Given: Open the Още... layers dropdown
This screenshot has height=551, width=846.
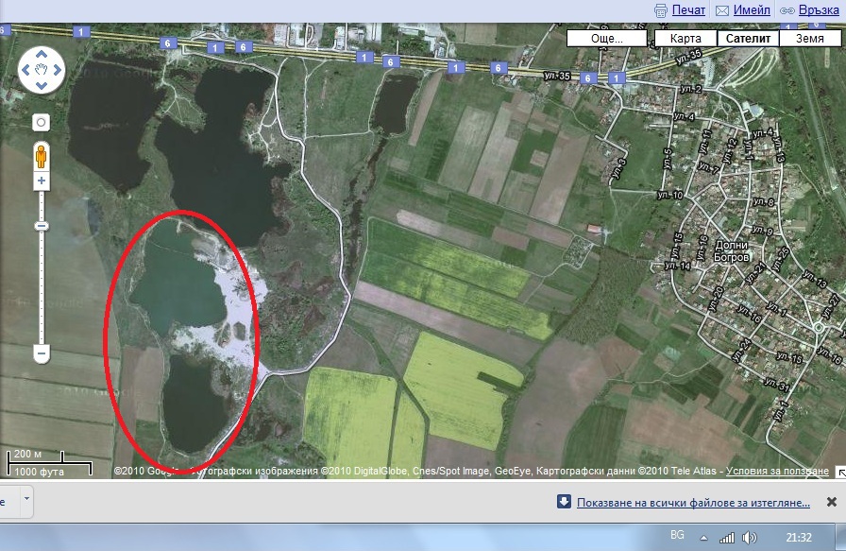Looking at the screenshot, I should pos(607,39).
